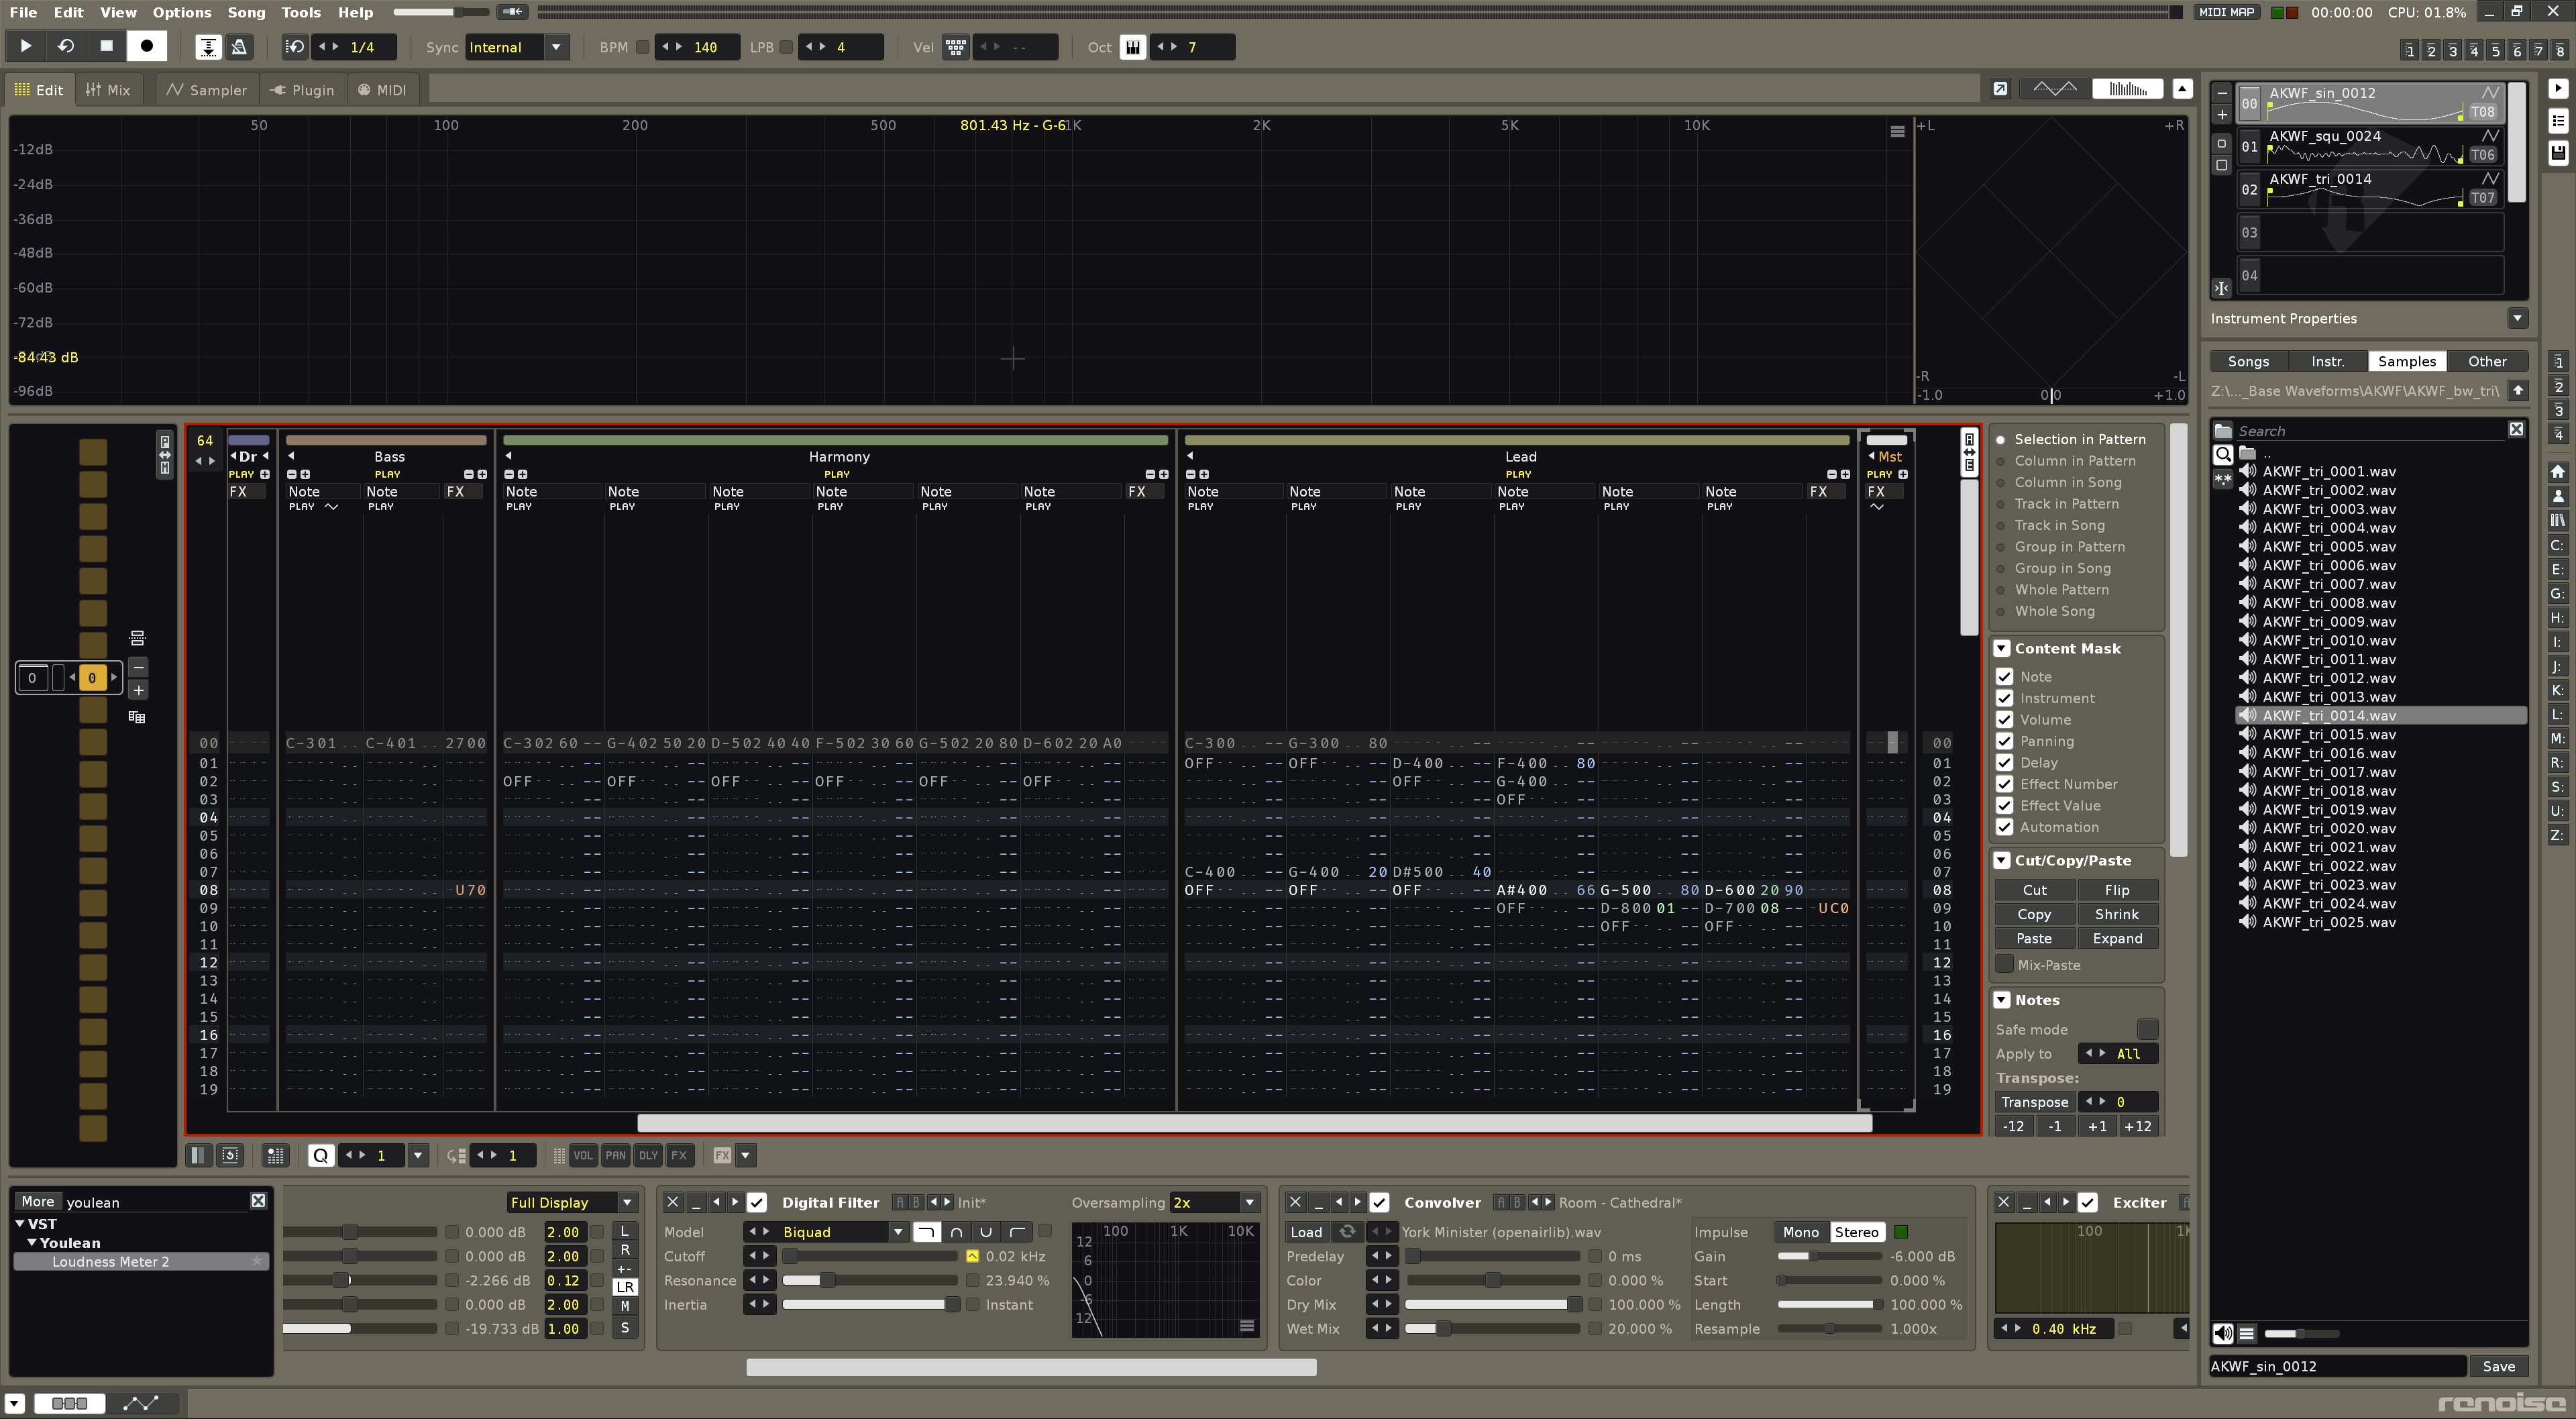
Task: Open the Oversampling 2x dropdown
Action: pos(1214,1202)
